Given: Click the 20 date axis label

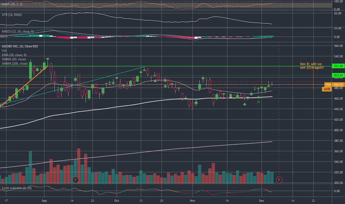Looking at the screenshot, I should [161, 201].
